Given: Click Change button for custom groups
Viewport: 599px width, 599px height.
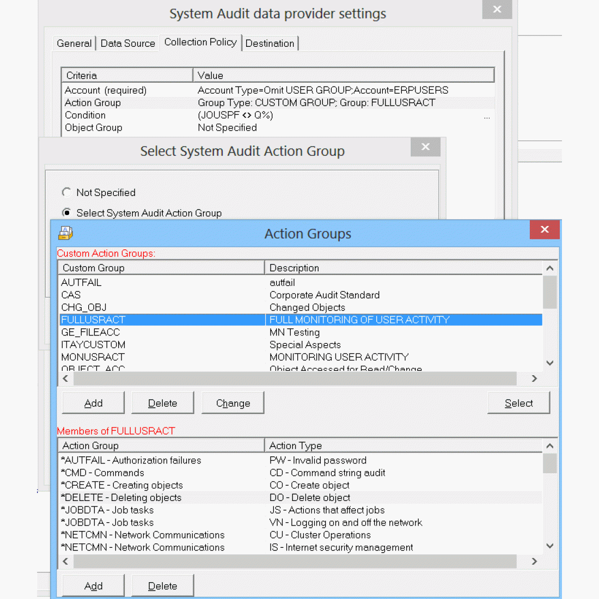Looking at the screenshot, I should click(233, 403).
